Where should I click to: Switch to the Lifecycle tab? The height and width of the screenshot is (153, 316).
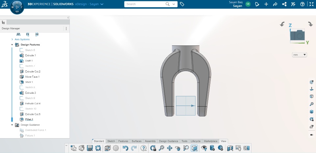pos(196,141)
